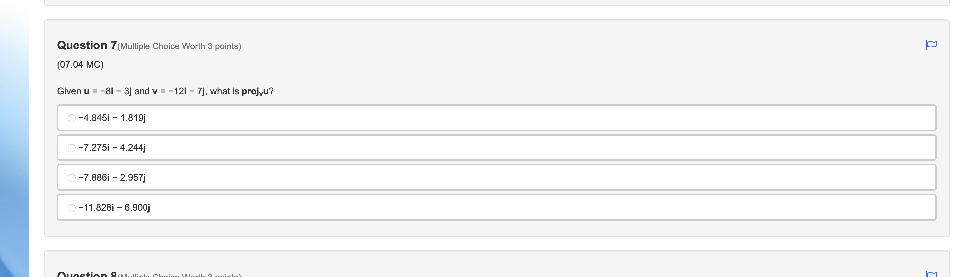Click the flag marker near Question 8 heading
The height and width of the screenshot is (277, 964).
931,274
